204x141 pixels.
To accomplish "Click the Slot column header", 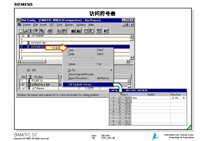I will 23,77.
